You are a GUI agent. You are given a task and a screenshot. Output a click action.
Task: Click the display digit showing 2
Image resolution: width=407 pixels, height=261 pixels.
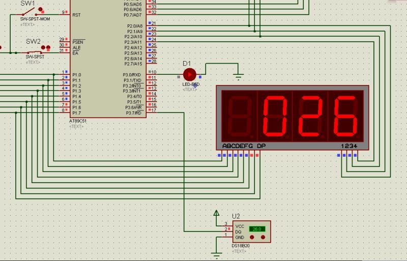tap(310, 117)
